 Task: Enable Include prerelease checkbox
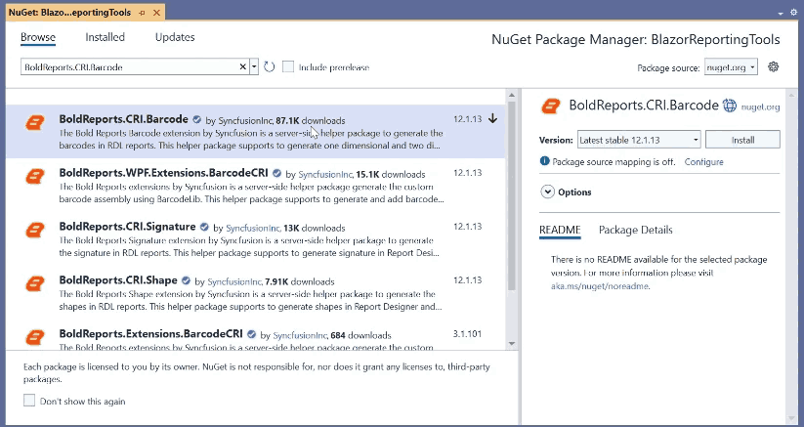pyautogui.click(x=288, y=66)
